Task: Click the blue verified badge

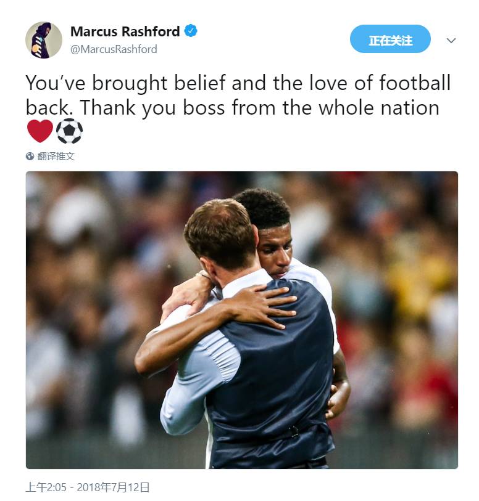Action: 191,31
